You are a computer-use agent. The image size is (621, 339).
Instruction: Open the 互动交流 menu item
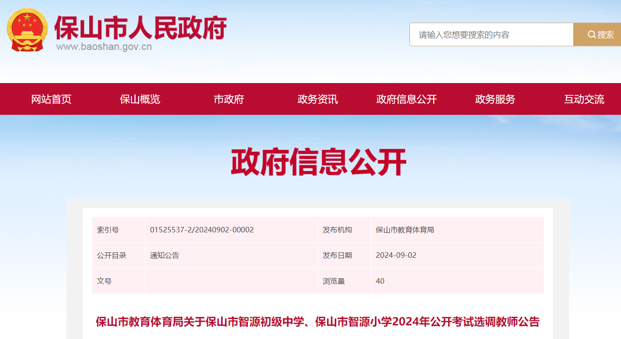pos(584,99)
